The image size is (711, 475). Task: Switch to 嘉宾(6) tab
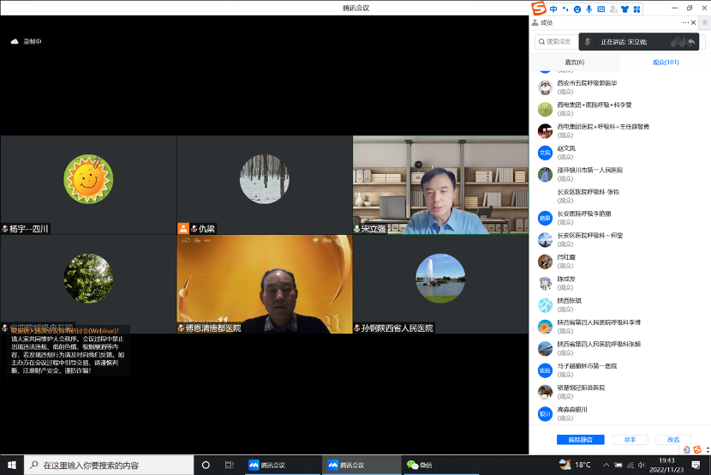click(x=574, y=63)
